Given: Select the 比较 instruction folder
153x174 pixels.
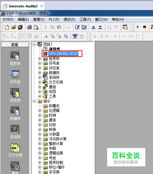Looking at the screenshot, I should coord(52,125).
